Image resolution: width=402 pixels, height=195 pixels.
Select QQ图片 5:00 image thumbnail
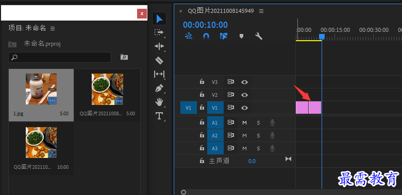(x=107, y=89)
